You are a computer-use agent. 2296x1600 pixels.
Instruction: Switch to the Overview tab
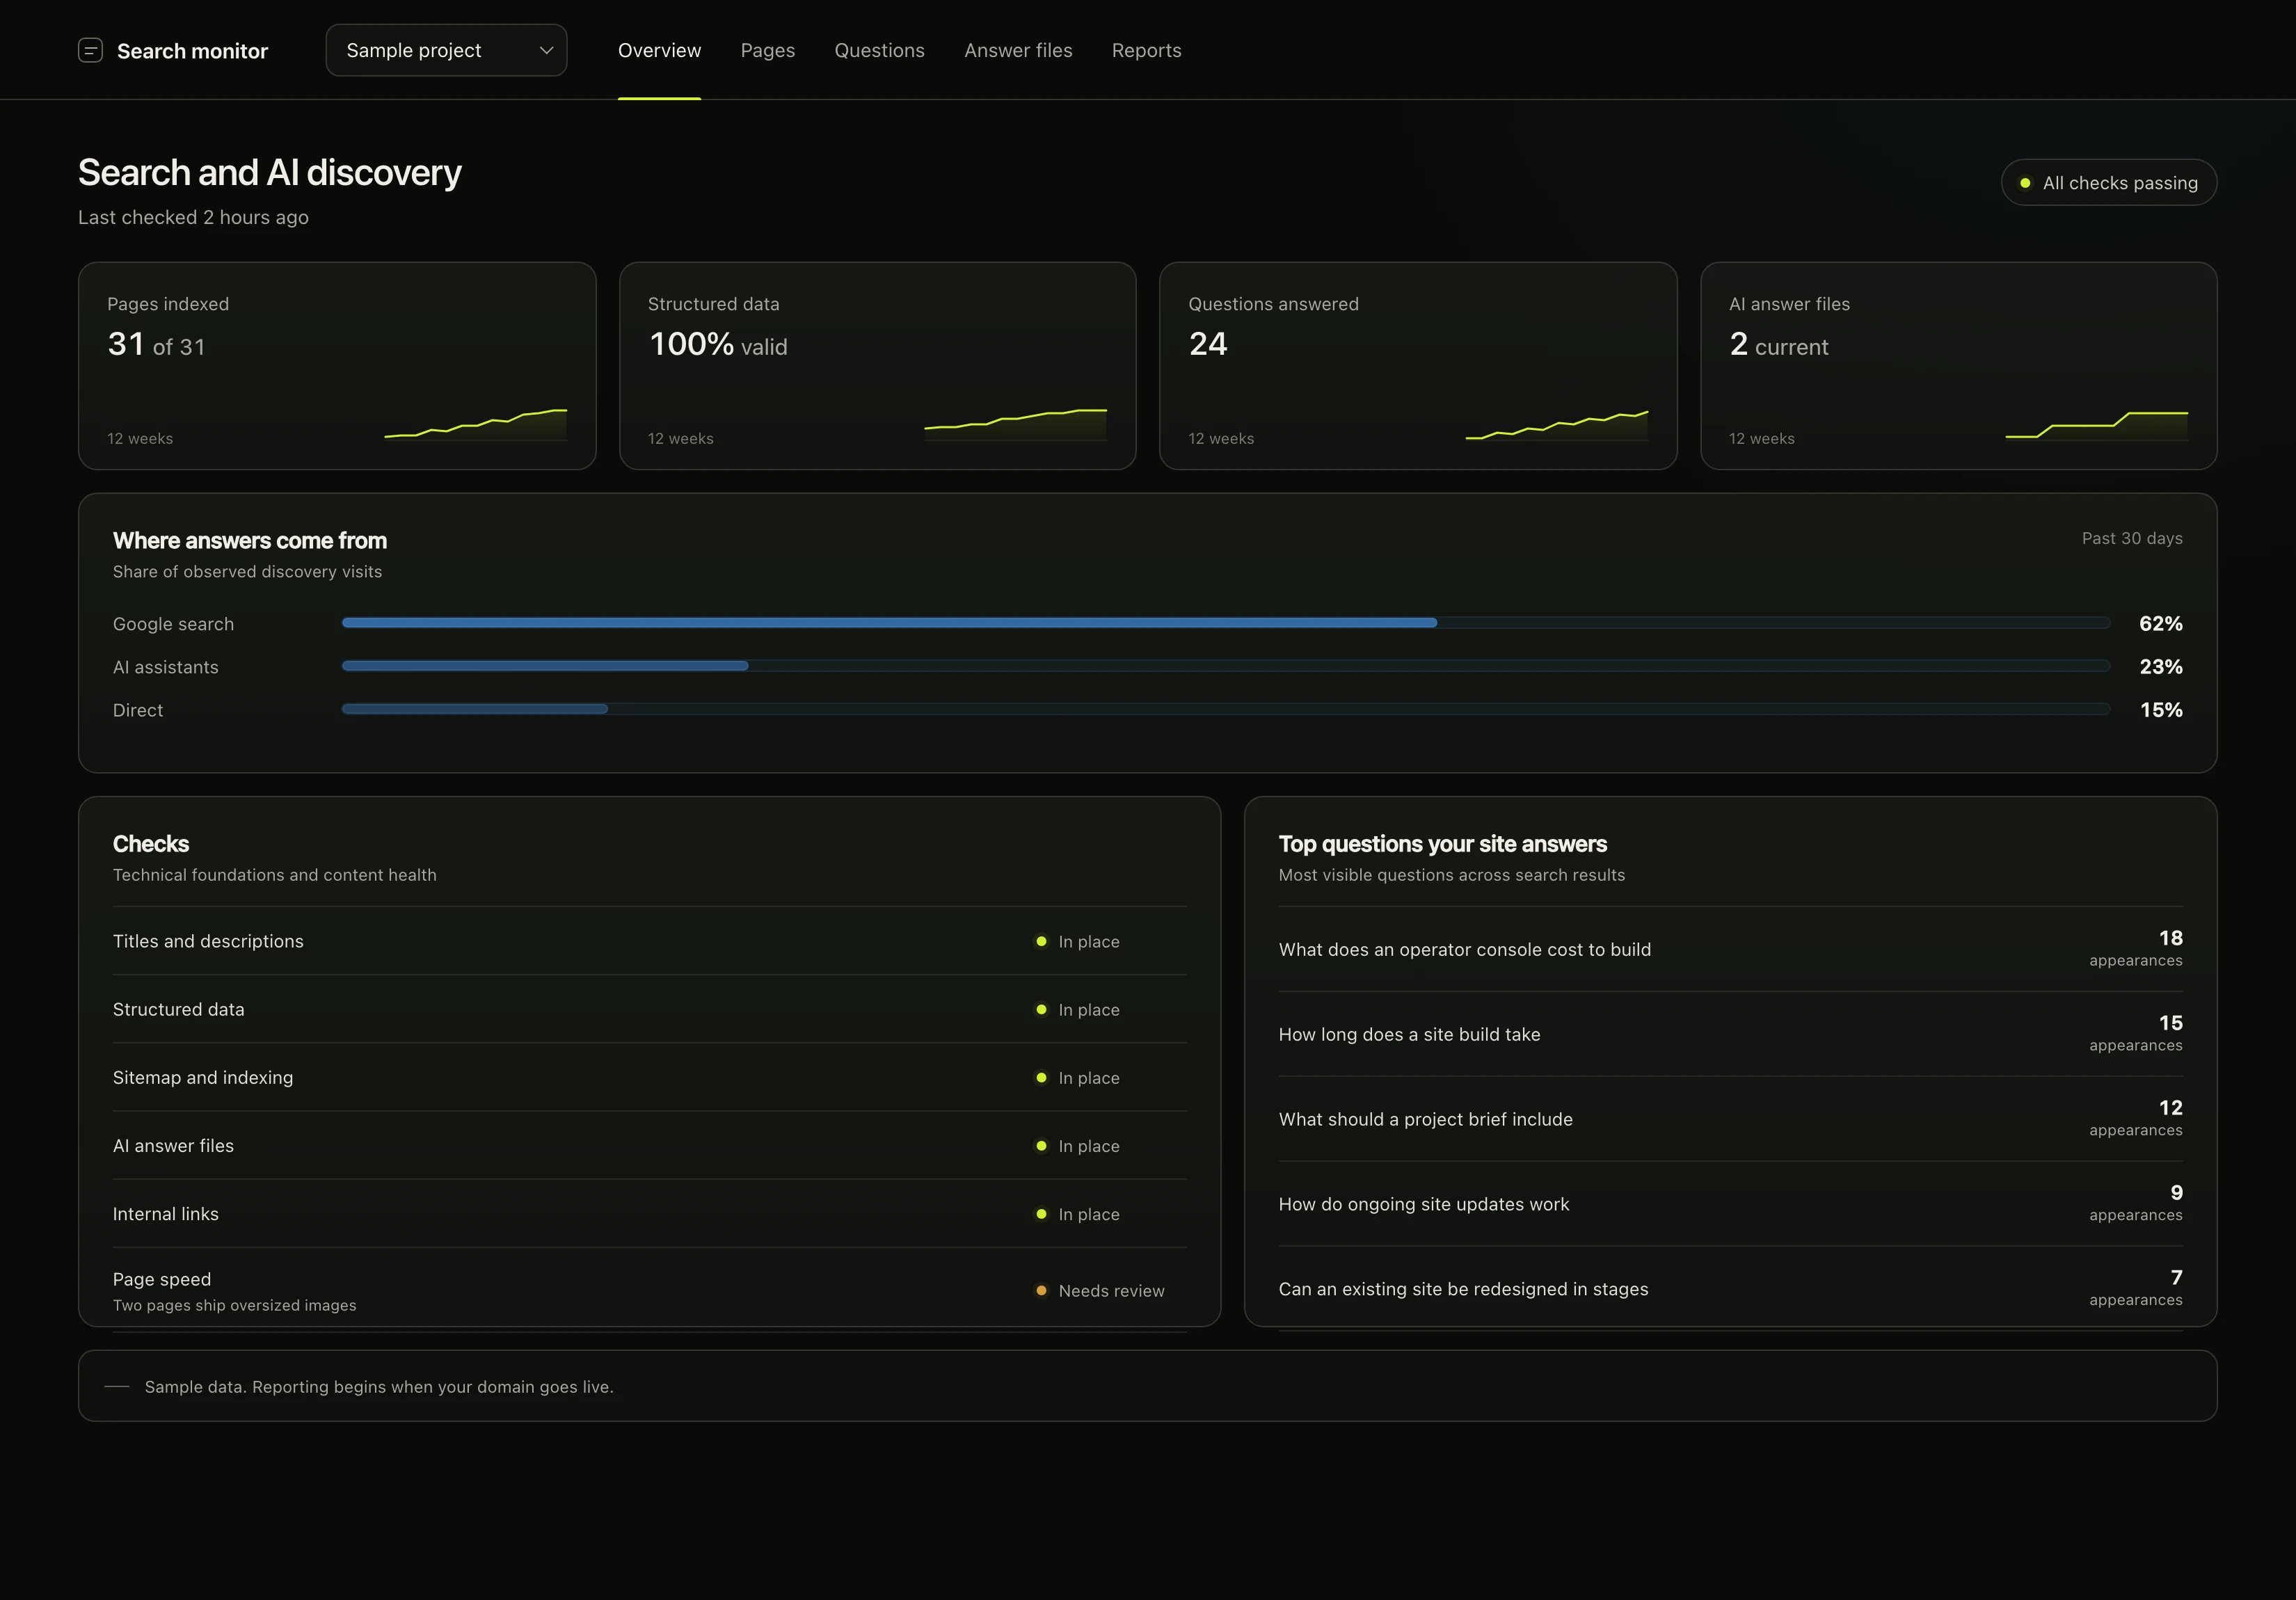tap(659, 50)
